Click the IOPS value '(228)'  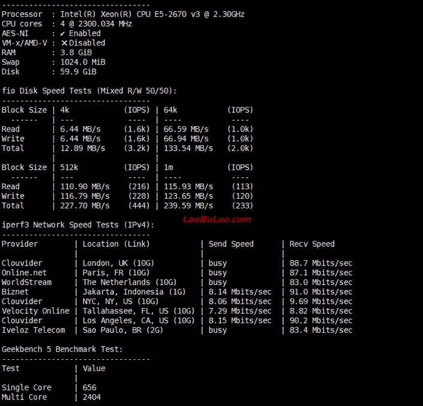click(x=139, y=196)
